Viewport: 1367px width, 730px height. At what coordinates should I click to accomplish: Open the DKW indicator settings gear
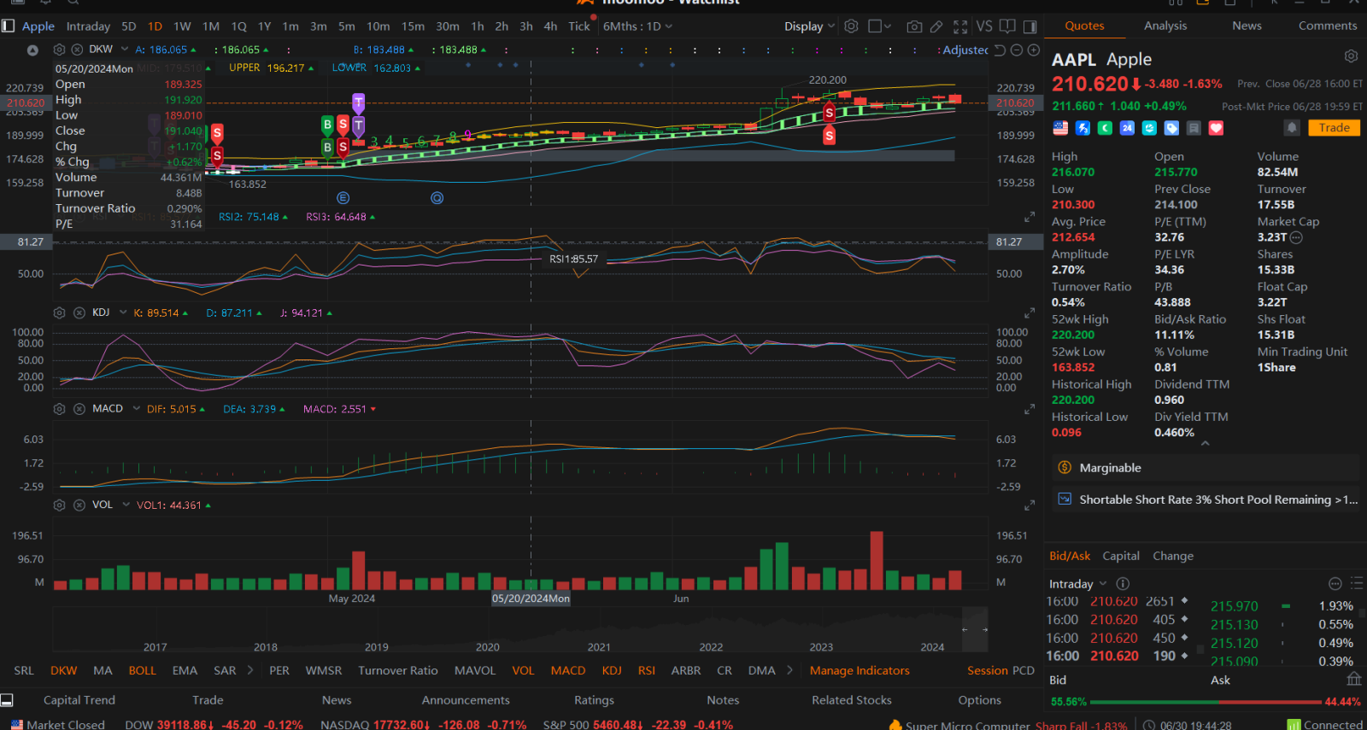click(x=59, y=50)
